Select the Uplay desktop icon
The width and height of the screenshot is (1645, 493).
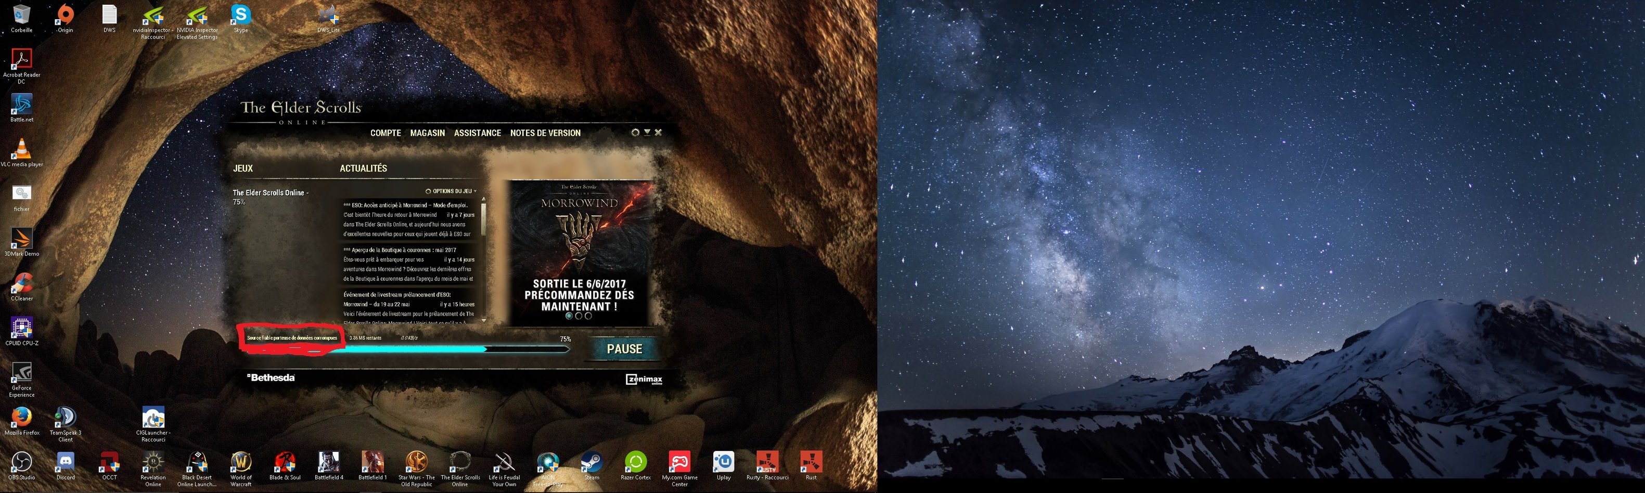point(724,465)
